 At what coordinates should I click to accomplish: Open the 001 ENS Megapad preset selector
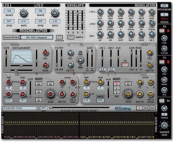pyautogui.click(x=37, y=37)
